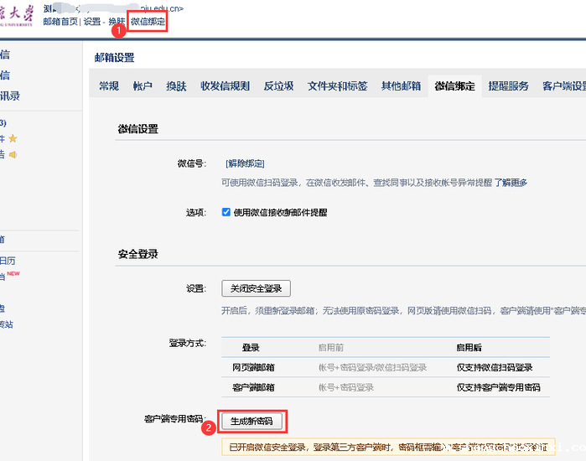586x461 pixels.
Task: Click the 解除绑定 link
Action: [245, 163]
